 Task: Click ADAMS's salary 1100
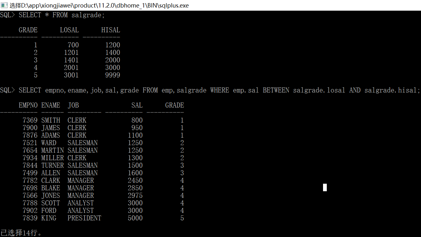coord(135,135)
